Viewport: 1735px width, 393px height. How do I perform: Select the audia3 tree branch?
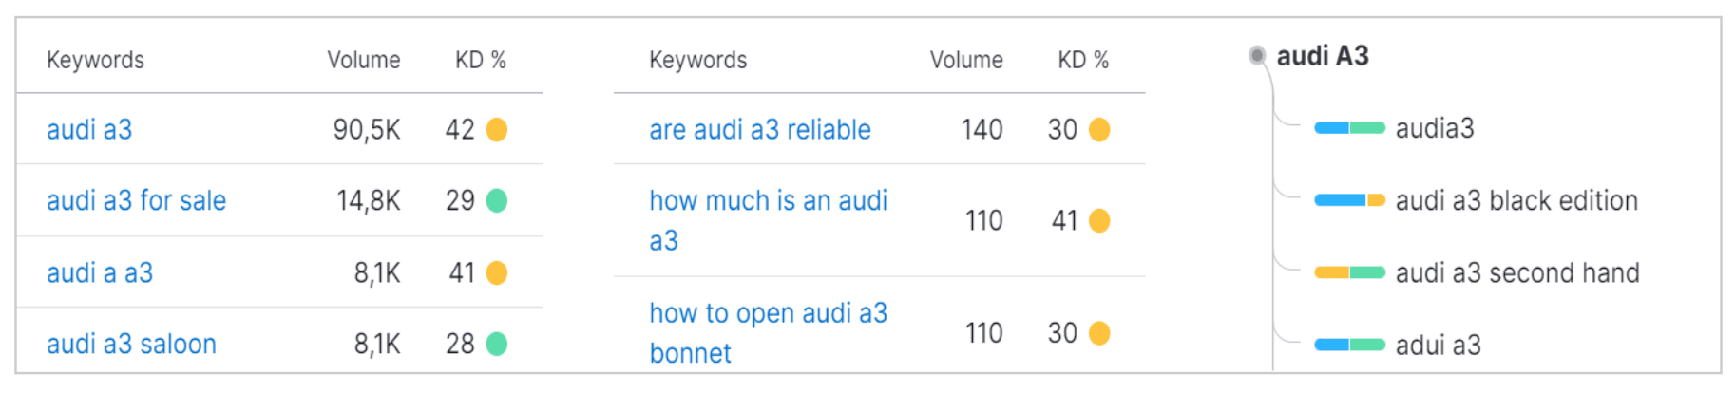click(x=1434, y=128)
